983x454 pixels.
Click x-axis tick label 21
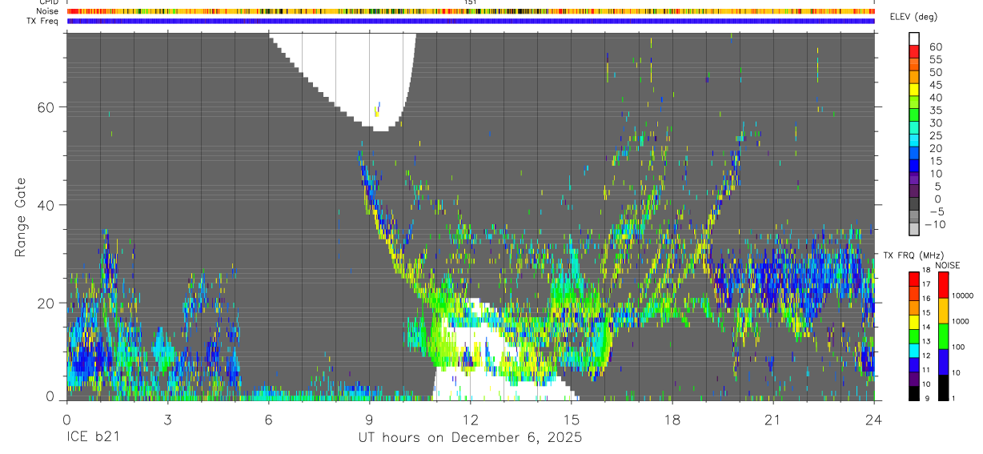(773, 419)
